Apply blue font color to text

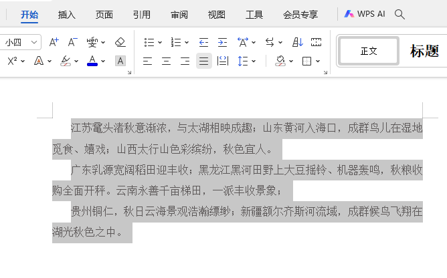92,61
